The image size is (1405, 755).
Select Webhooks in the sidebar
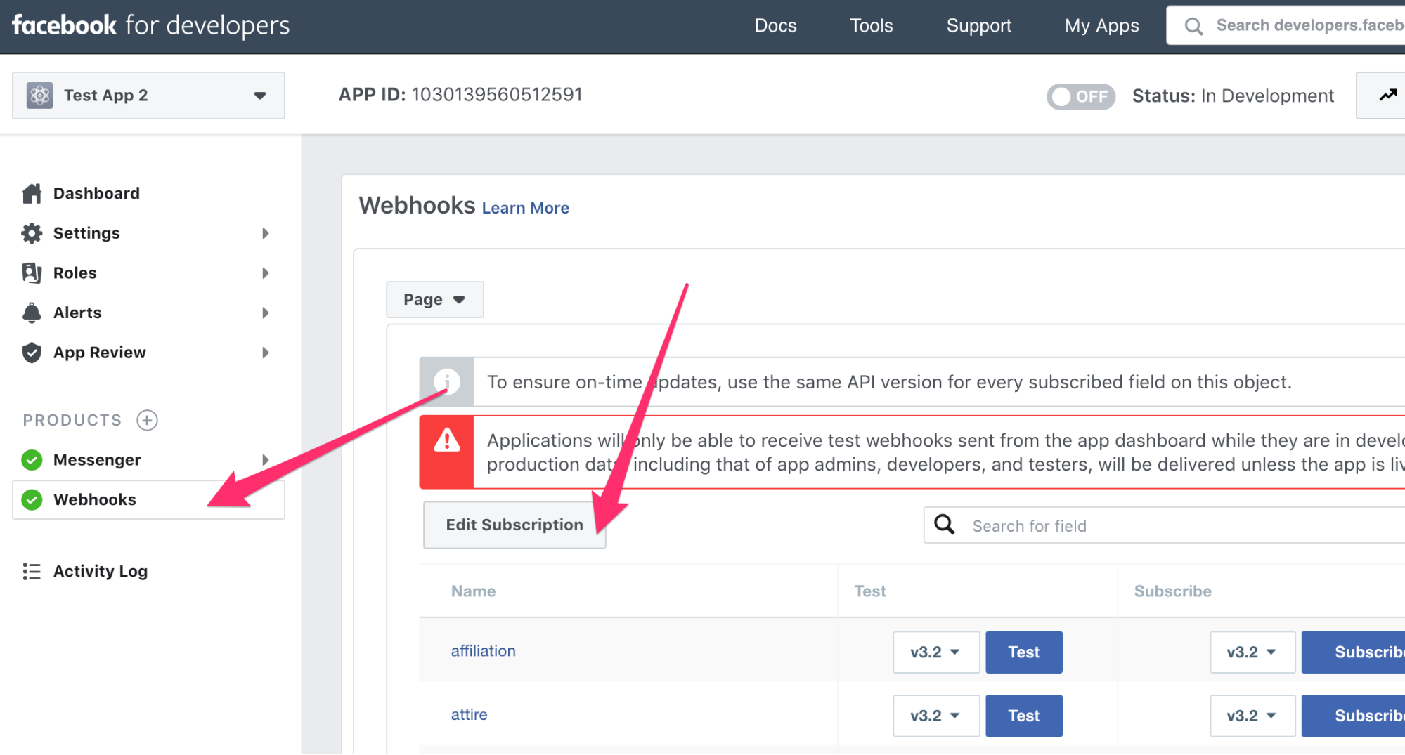(x=148, y=500)
